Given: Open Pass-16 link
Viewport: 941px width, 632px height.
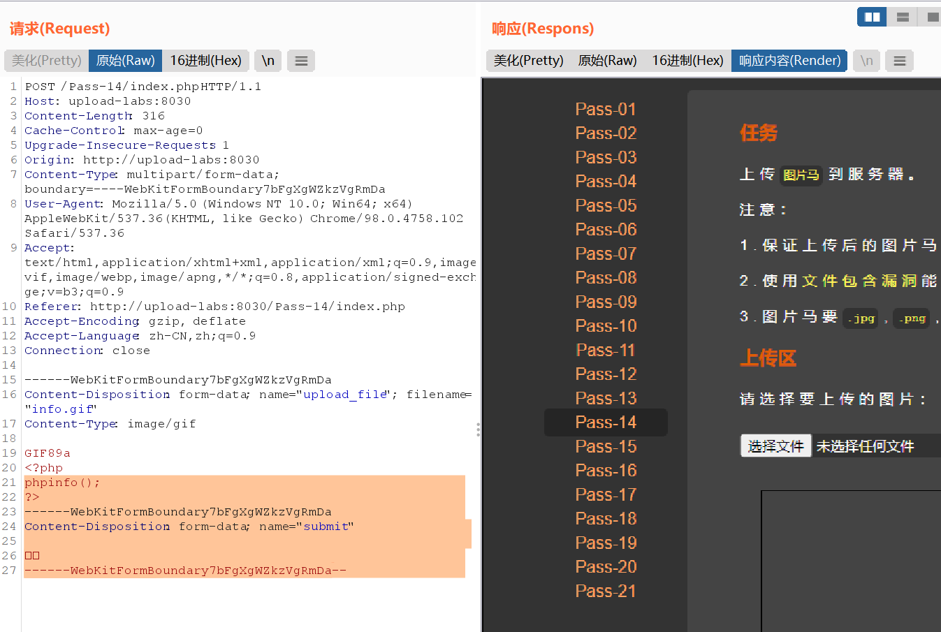Looking at the screenshot, I should [x=606, y=470].
